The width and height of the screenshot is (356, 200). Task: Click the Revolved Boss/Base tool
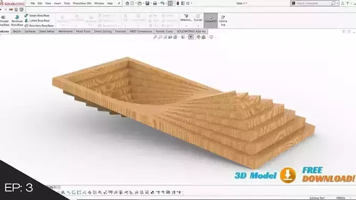(17, 21)
